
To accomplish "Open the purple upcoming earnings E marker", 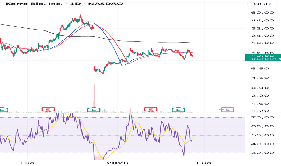I will coord(227,110).
